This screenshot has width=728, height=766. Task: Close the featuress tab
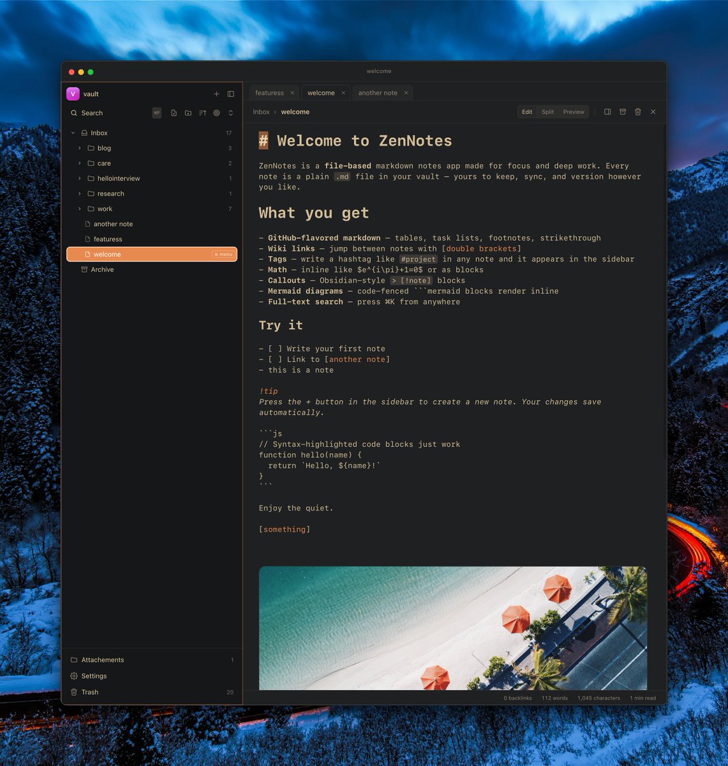[x=292, y=93]
